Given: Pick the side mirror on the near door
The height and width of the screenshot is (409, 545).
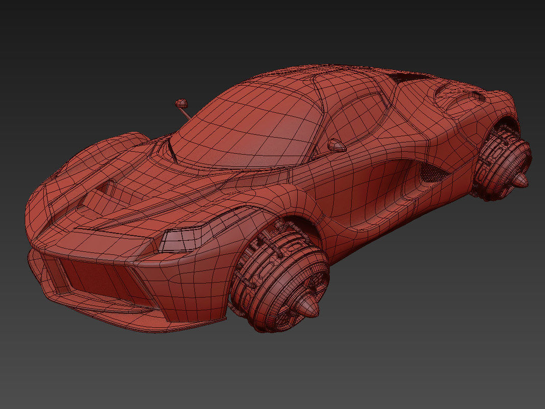Looking at the screenshot, I should [337, 145].
